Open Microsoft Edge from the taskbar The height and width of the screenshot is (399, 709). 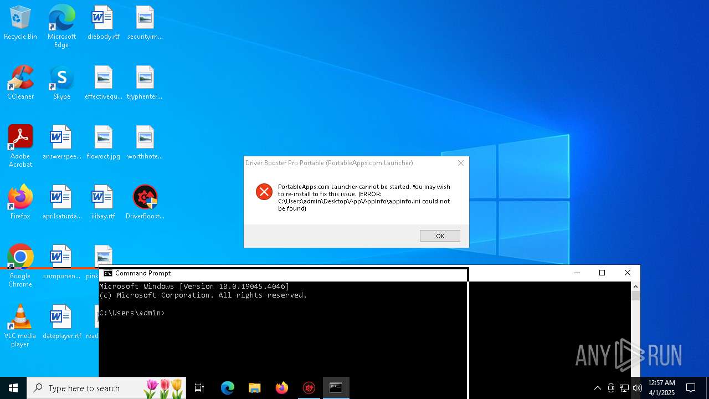[228, 388]
